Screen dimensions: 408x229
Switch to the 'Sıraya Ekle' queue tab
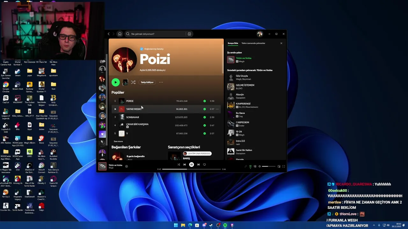[233, 43]
